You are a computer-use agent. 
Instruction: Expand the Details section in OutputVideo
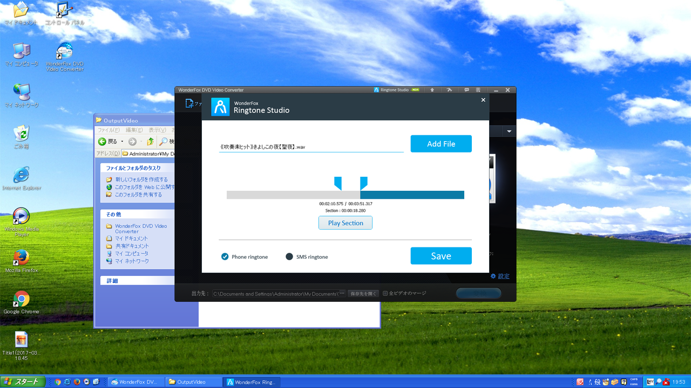(138, 281)
